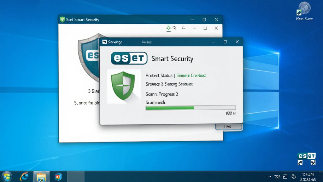This screenshot has height=182, width=323.
Task: Click the "Scanm Progress 2" label
Action: [162, 94]
